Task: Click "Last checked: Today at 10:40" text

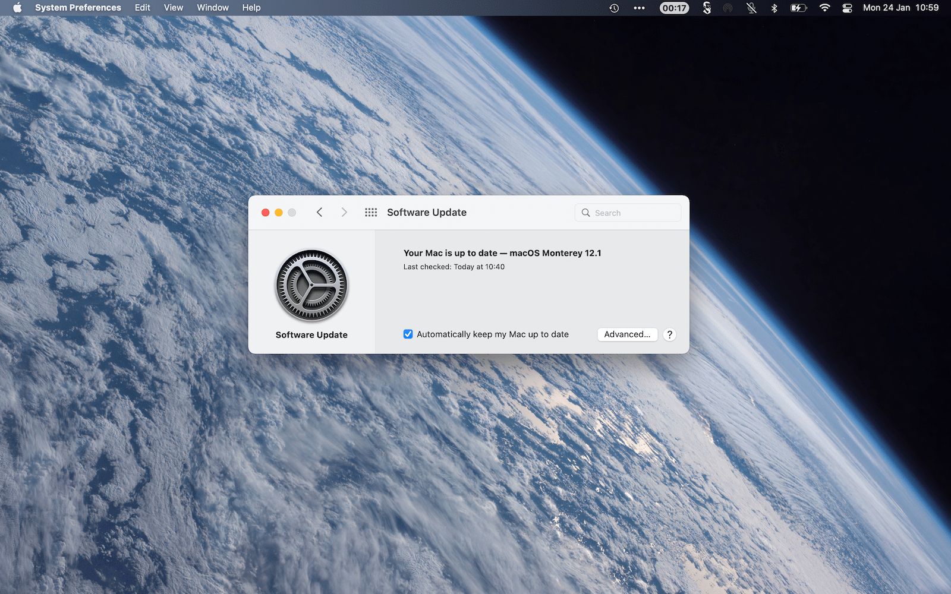Action: click(454, 267)
